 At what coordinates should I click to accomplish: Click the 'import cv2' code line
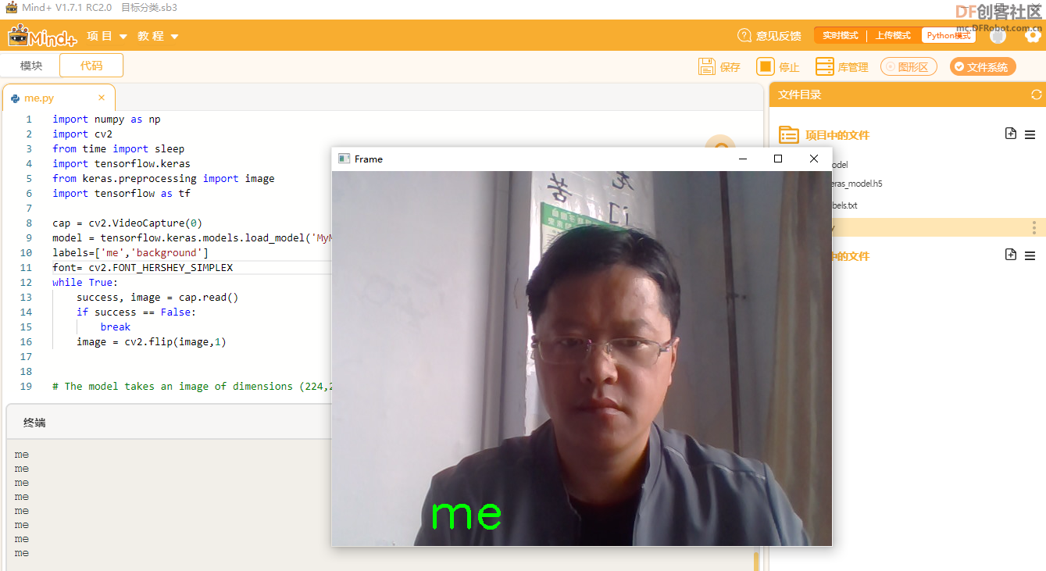[x=83, y=134]
